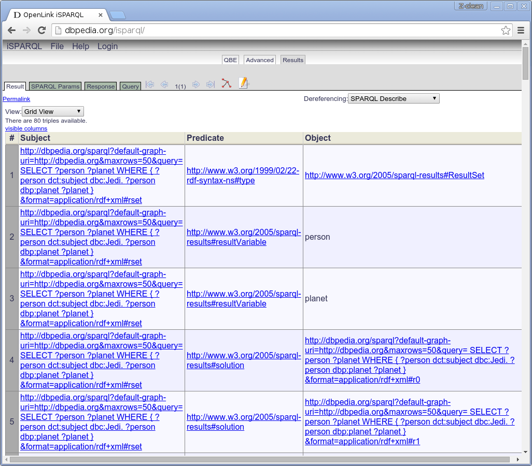Jump to the last result page arrow

[x=211, y=84]
